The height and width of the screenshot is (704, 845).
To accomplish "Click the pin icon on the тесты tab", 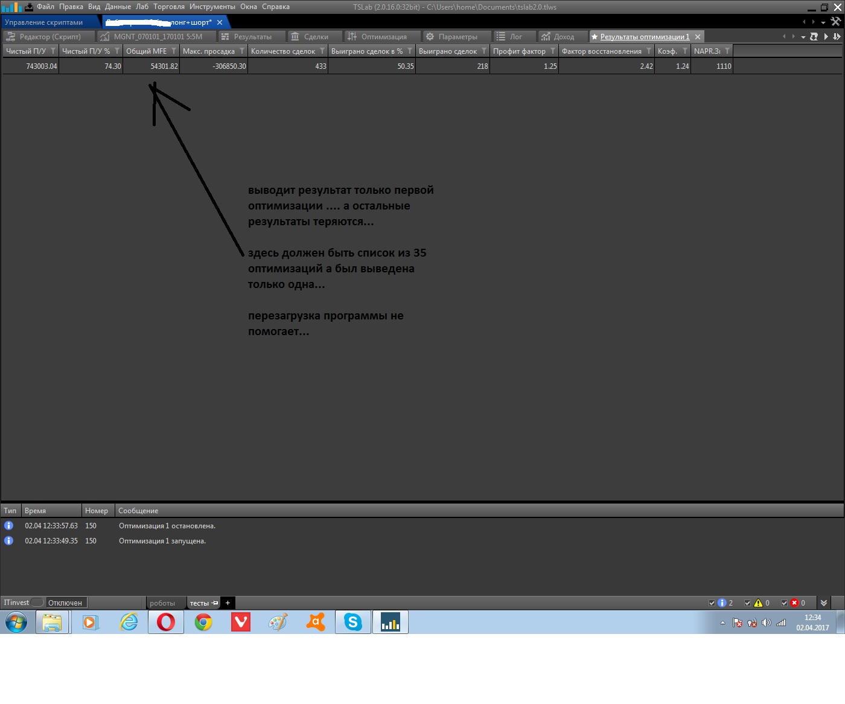I will [x=215, y=603].
